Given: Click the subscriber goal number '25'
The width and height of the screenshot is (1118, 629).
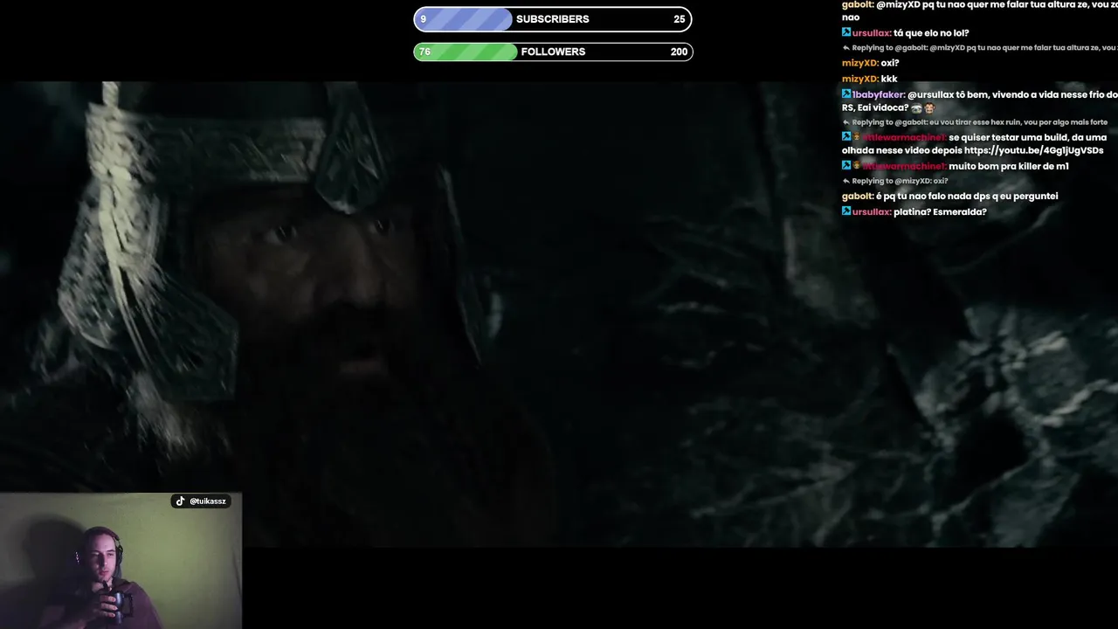Looking at the screenshot, I should point(679,19).
